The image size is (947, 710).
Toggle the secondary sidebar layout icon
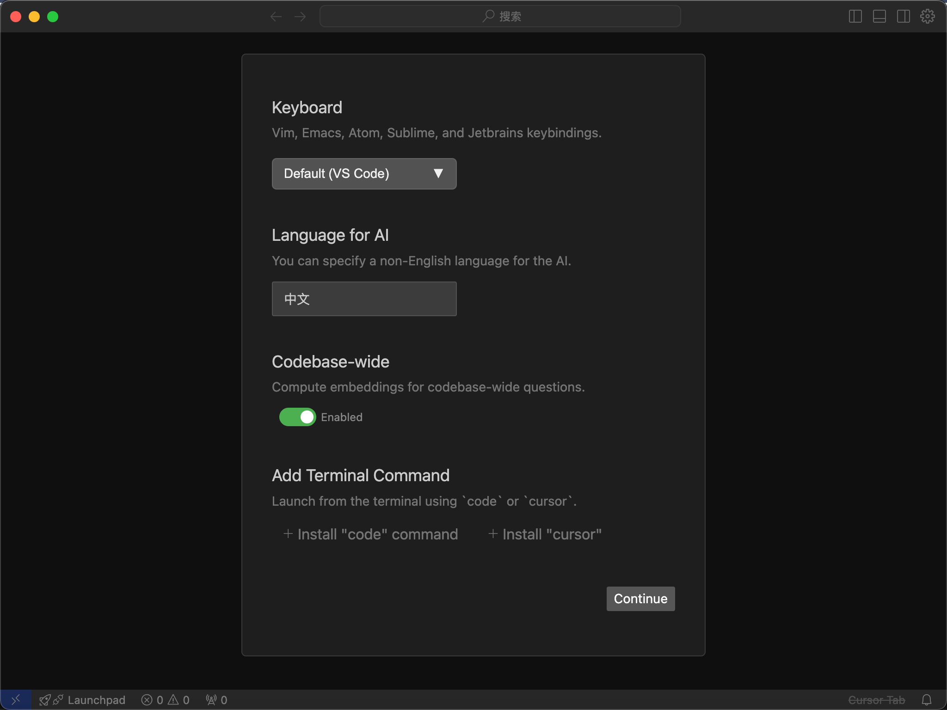tap(904, 17)
